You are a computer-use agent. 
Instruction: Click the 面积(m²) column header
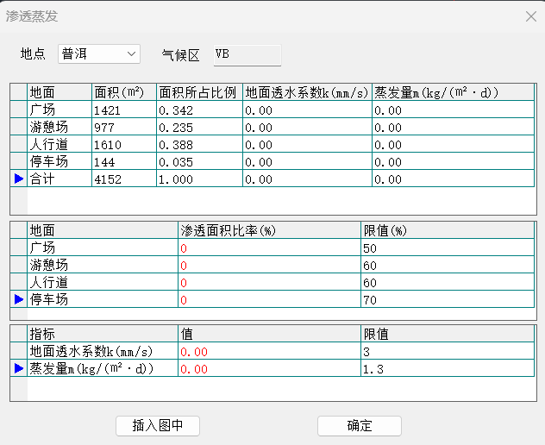123,92
